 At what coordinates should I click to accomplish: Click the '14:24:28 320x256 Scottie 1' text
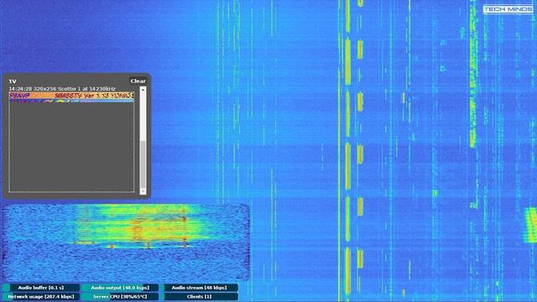(x=44, y=89)
